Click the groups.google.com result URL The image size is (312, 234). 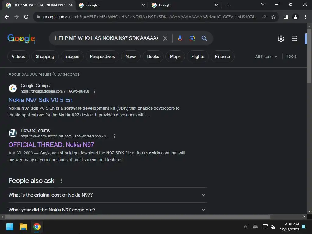coord(55,91)
